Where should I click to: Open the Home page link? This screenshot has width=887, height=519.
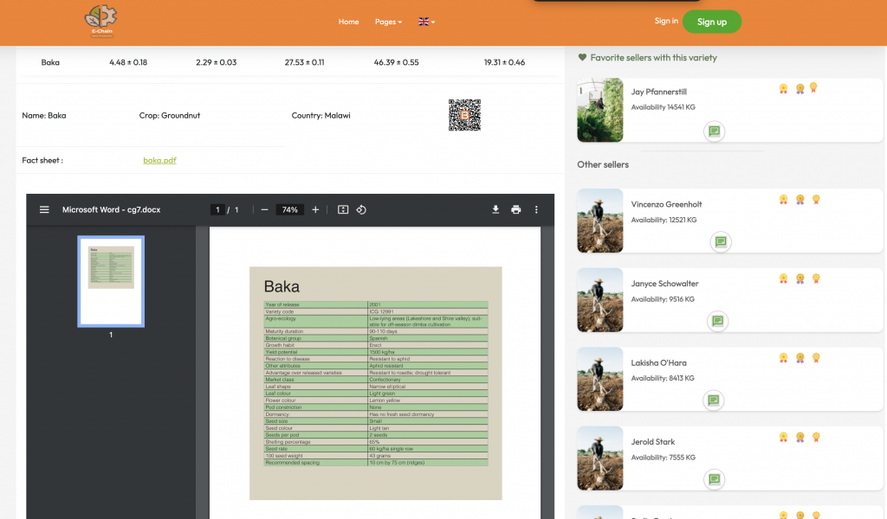[x=348, y=22]
